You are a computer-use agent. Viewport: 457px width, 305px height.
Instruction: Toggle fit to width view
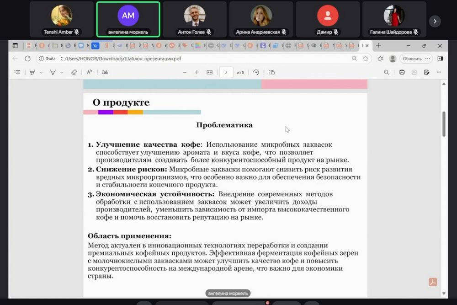tap(210, 72)
